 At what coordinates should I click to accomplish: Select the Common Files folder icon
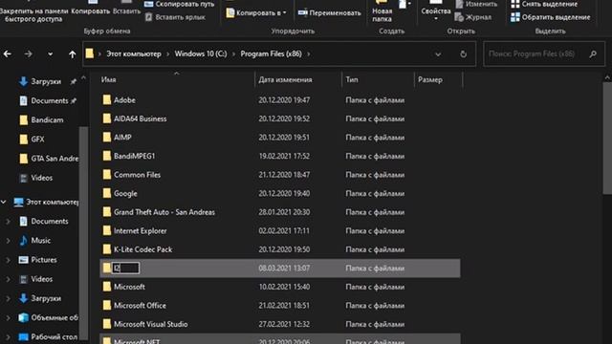106,175
